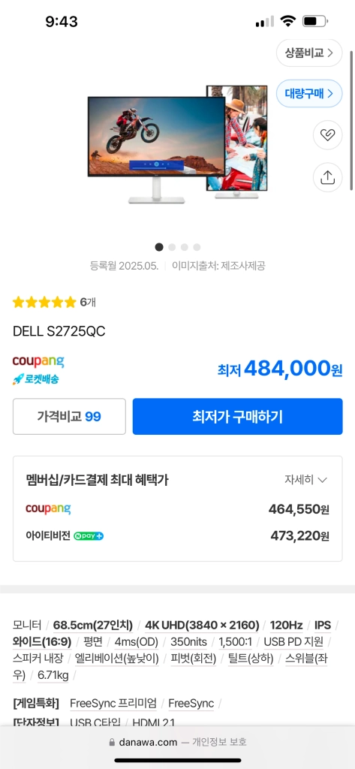This screenshot has height=769, width=355.
Task: Select the fourth image carousel dot
Action: pyautogui.click(x=197, y=247)
